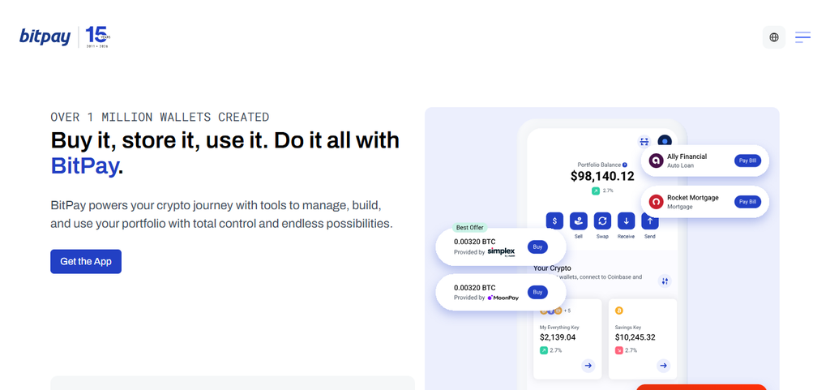
Task: Tap the Sell icon in the mockup
Action: [x=579, y=221]
